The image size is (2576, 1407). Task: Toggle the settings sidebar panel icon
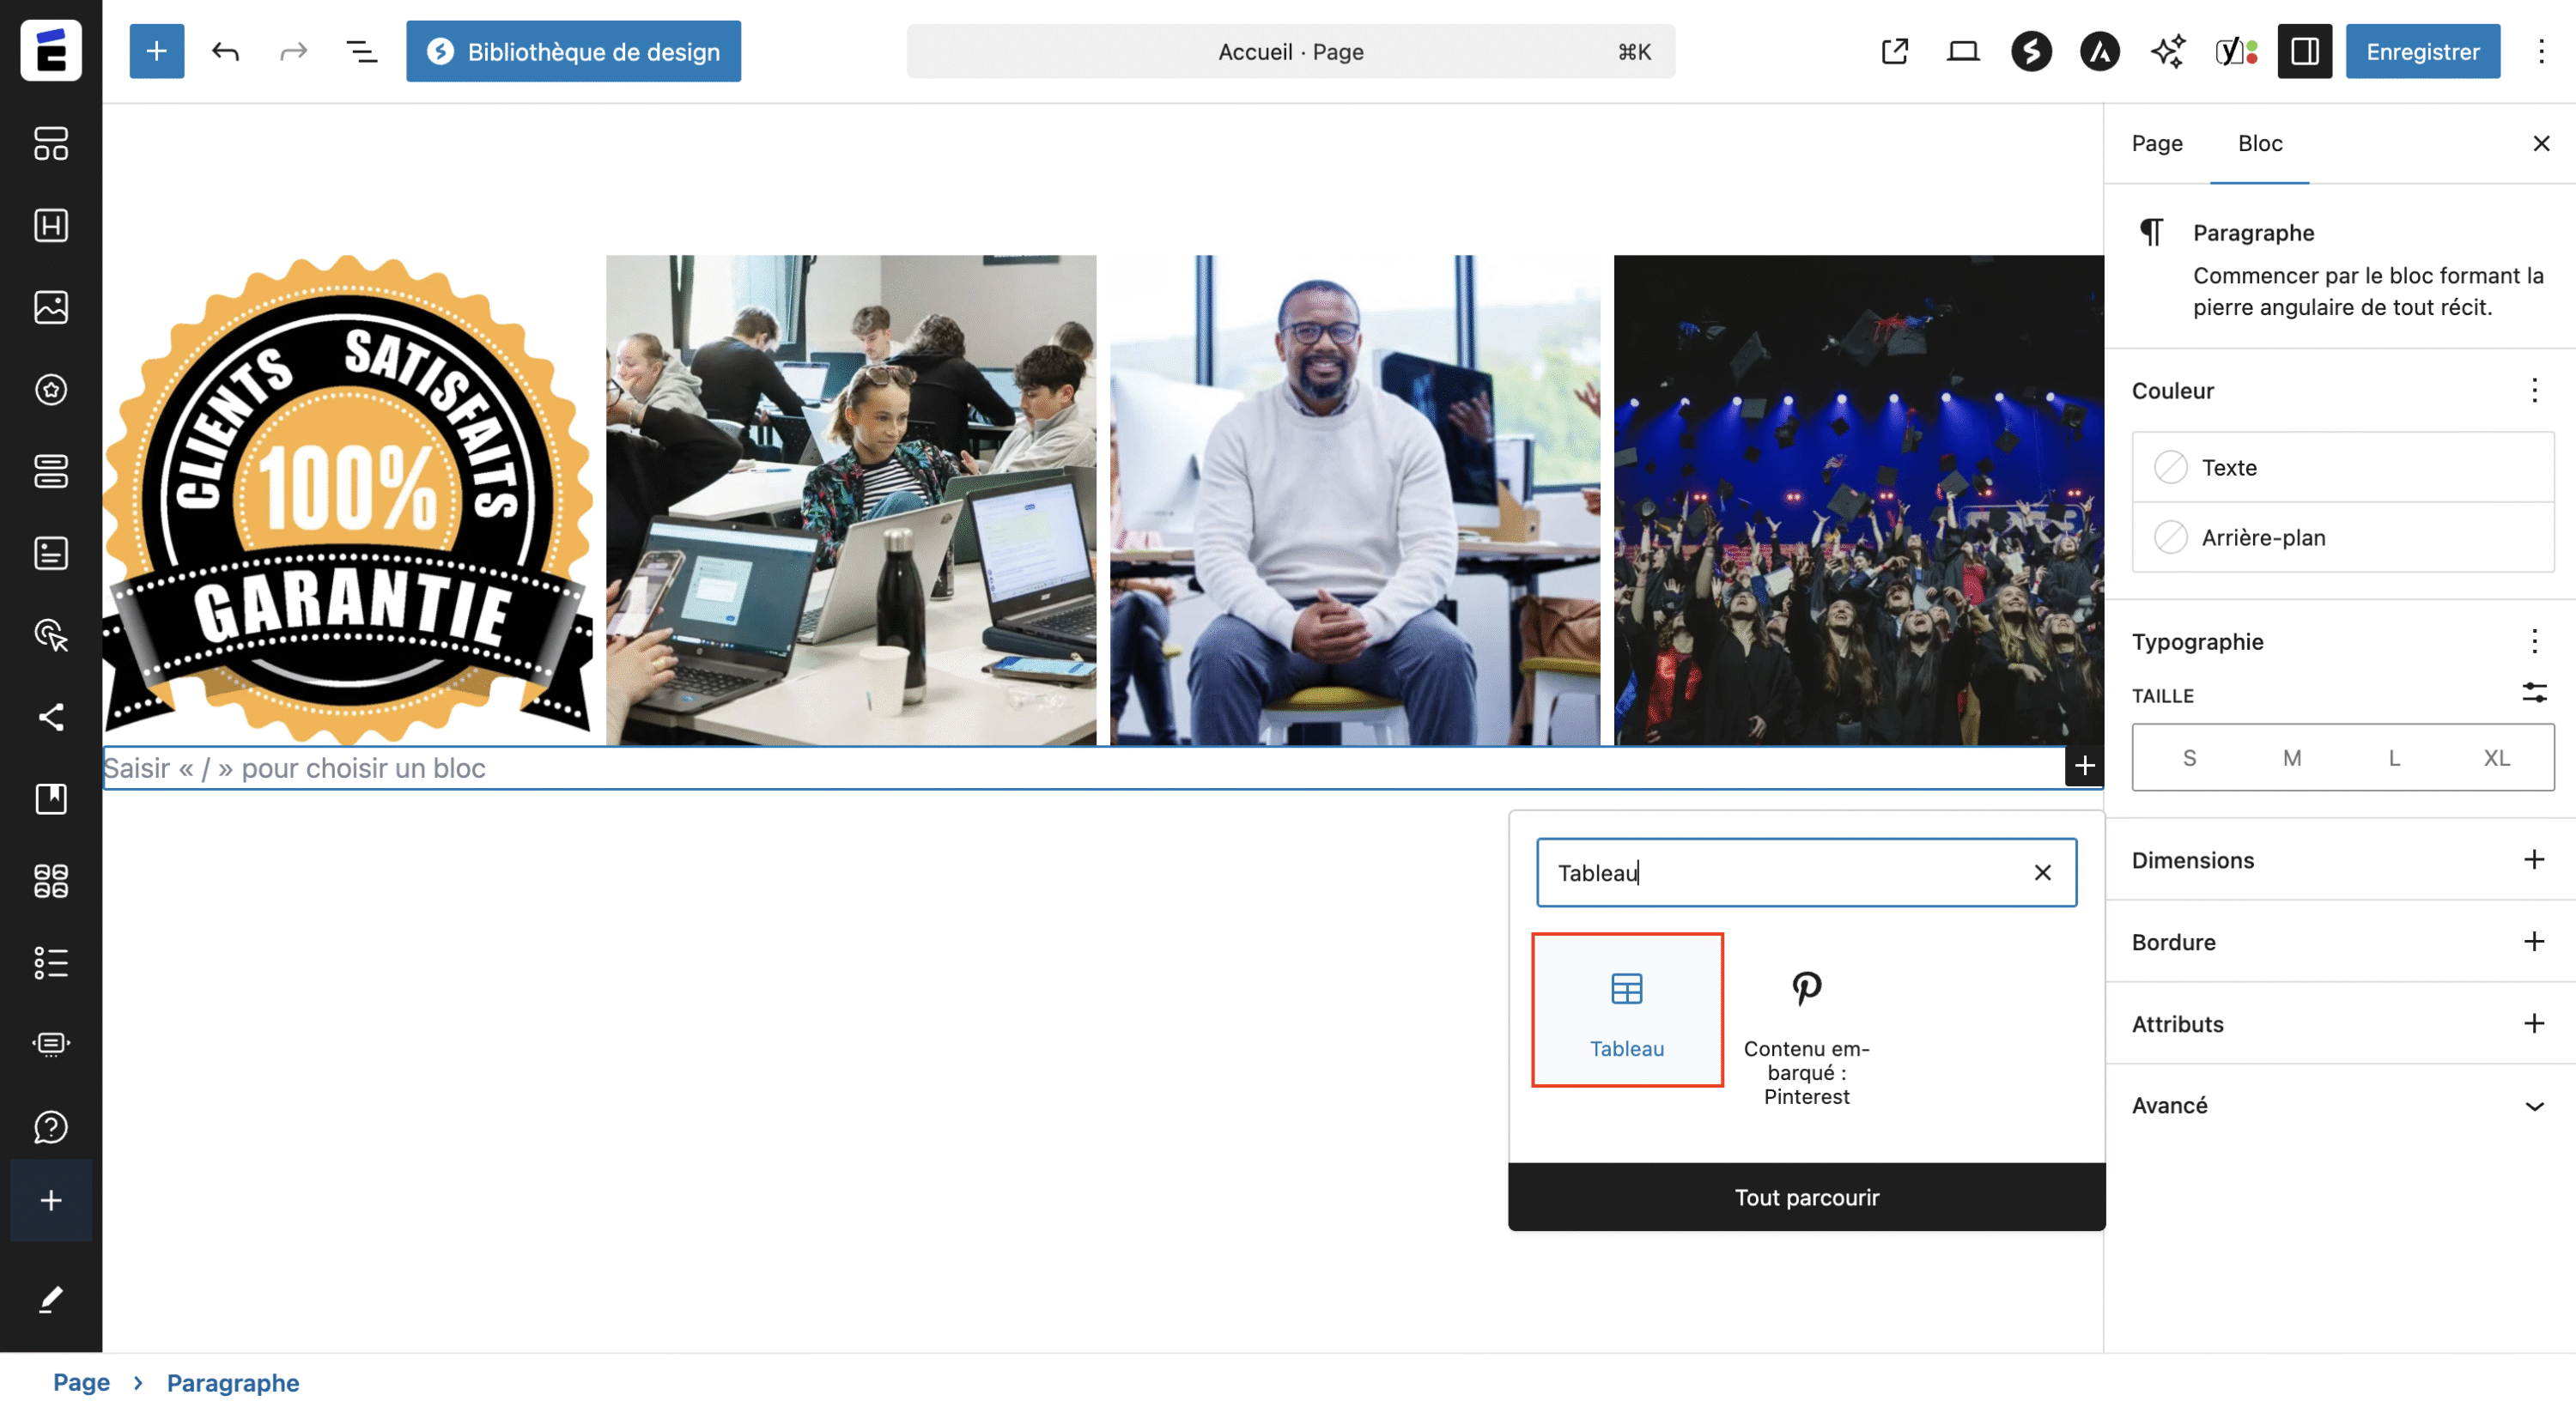(x=2304, y=51)
